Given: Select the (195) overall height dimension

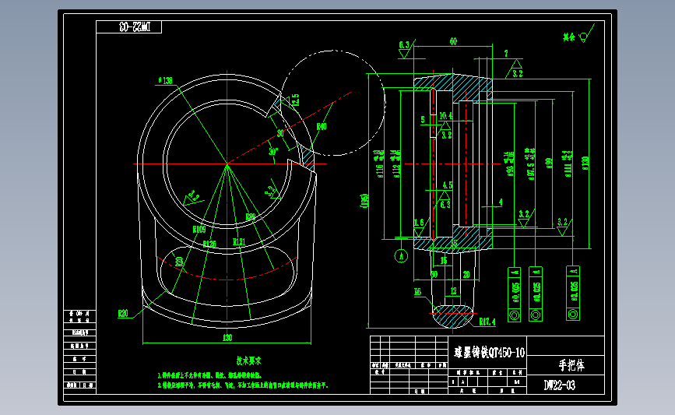Looking at the screenshot, I should (364, 201).
